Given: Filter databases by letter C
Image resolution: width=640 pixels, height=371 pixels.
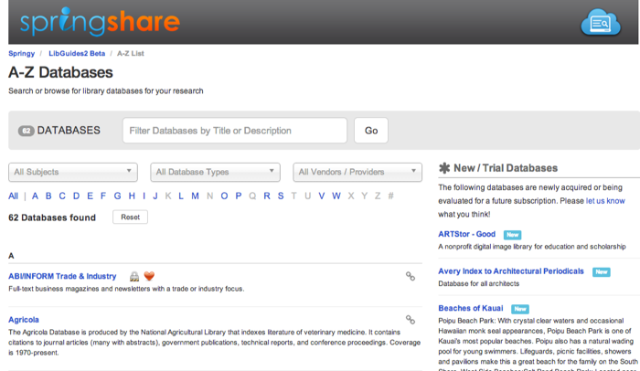Looking at the screenshot, I should tap(62, 196).
